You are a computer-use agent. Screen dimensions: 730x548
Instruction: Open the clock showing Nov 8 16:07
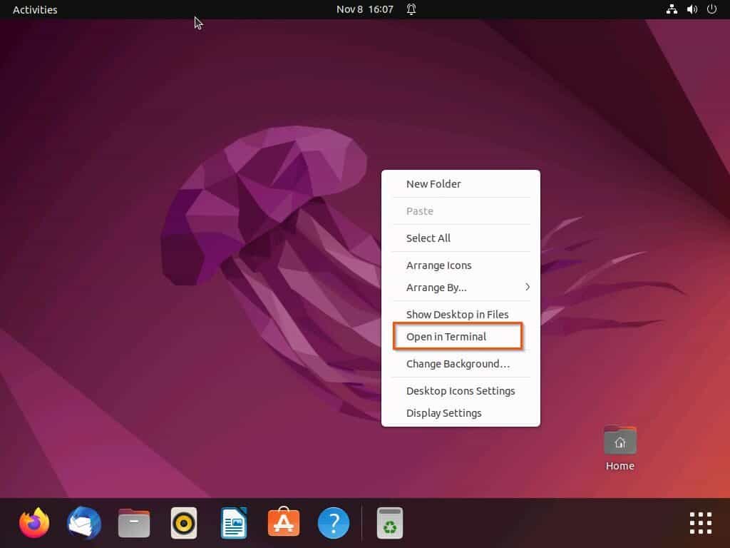pyautogui.click(x=365, y=9)
